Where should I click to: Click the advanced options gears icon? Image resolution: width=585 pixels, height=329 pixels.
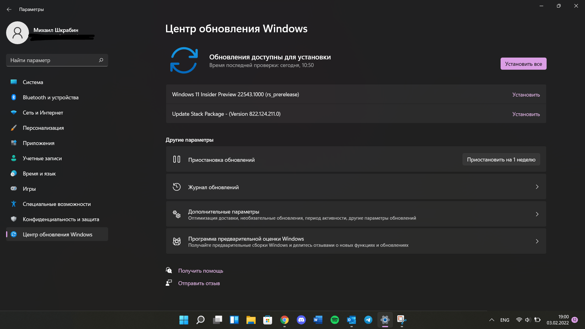coord(177,214)
